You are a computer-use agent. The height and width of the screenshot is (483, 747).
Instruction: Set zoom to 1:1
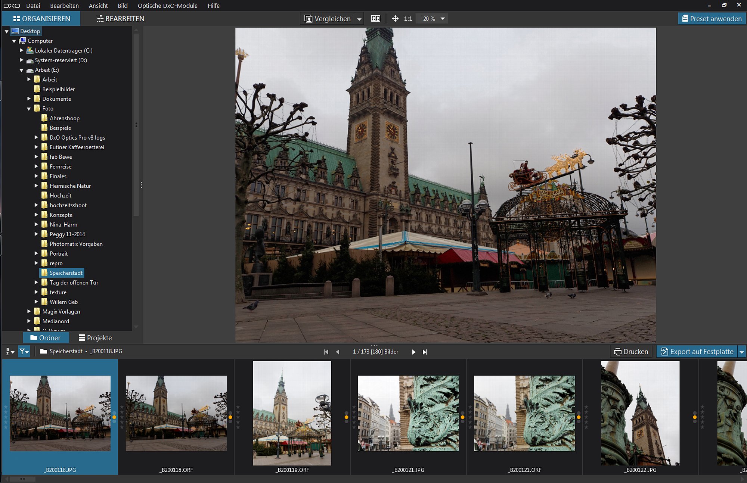(408, 19)
